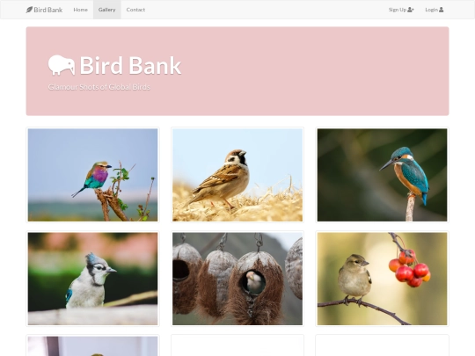This screenshot has height=356, width=475.
Task: Click the Login link
Action: point(435,10)
